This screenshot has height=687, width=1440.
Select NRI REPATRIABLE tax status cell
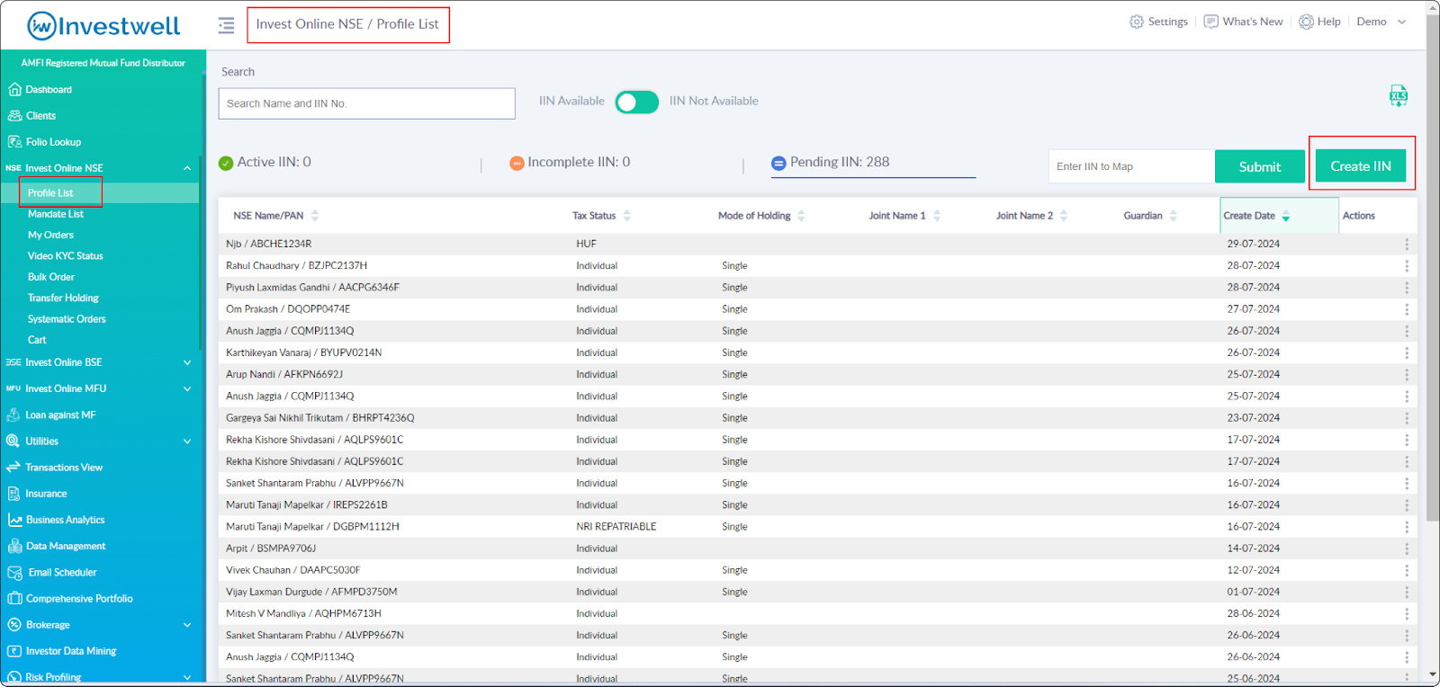(x=616, y=527)
